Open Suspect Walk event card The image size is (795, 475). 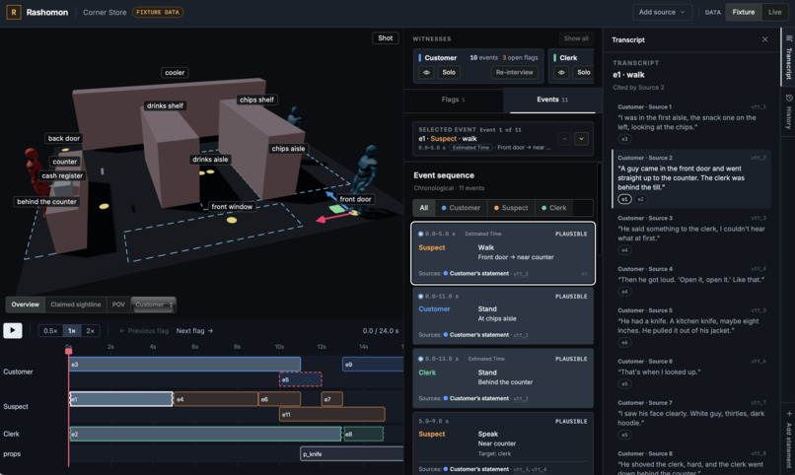(503, 253)
